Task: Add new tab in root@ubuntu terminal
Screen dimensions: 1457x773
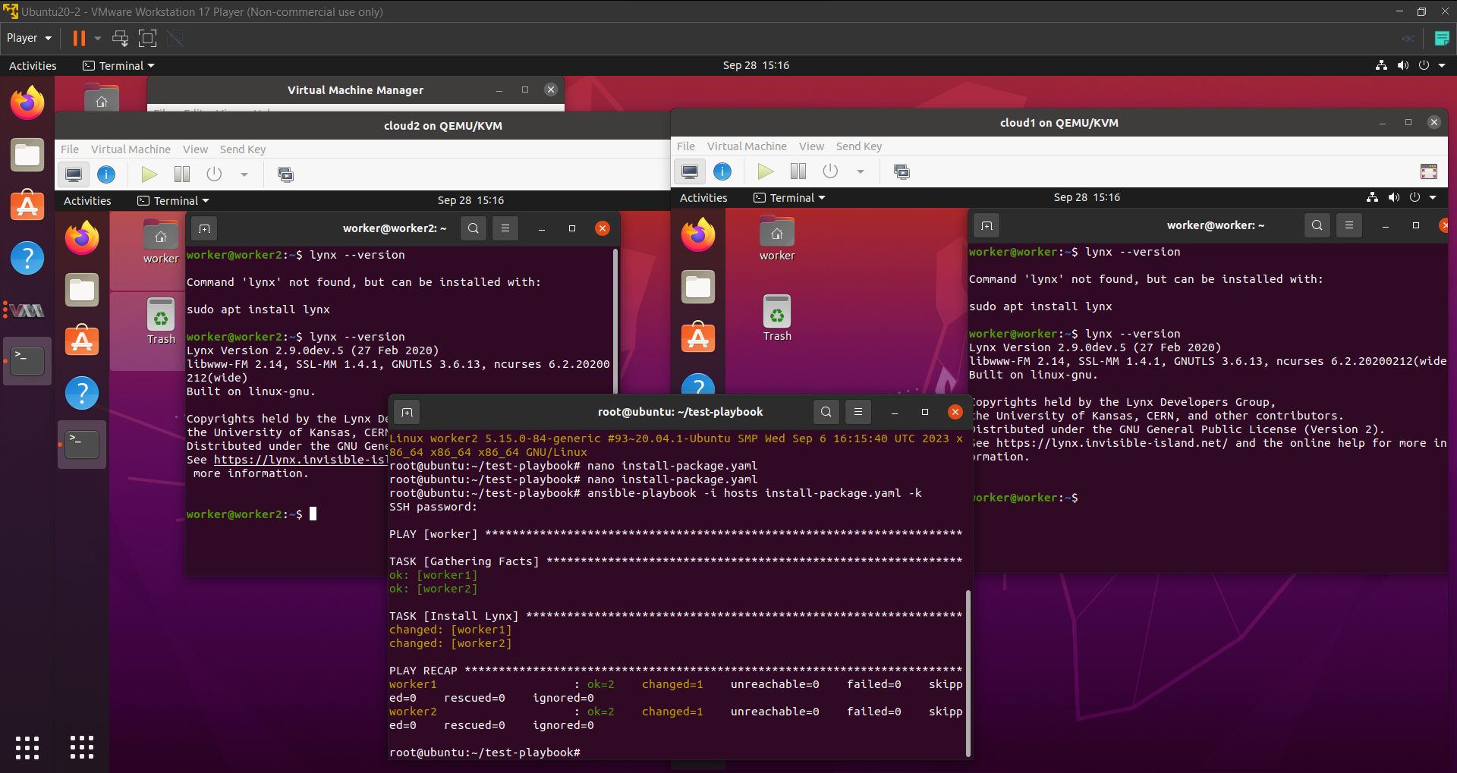Action: pyautogui.click(x=408, y=412)
